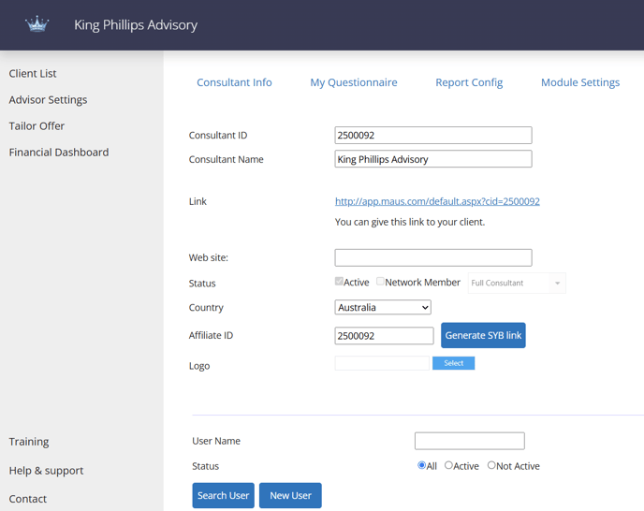This screenshot has width=644, height=511.
Task: Click the Consultant Name field
Action: pyautogui.click(x=433, y=159)
